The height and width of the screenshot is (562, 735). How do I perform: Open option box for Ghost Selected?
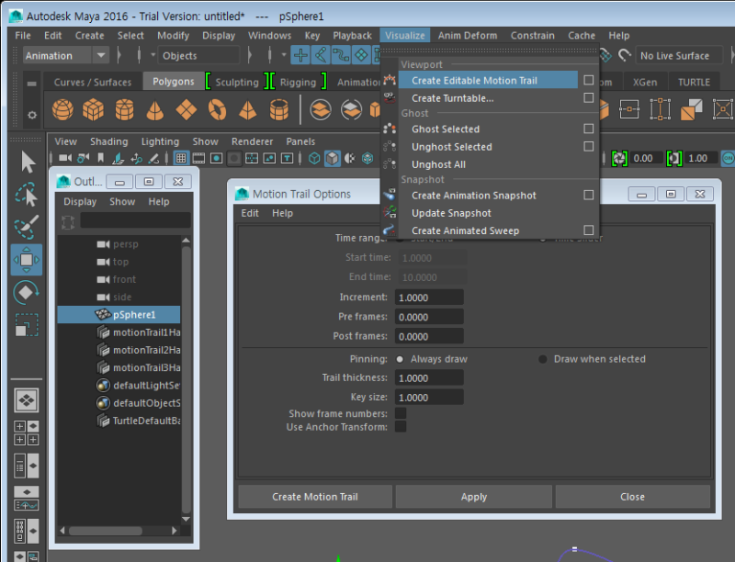click(x=589, y=129)
